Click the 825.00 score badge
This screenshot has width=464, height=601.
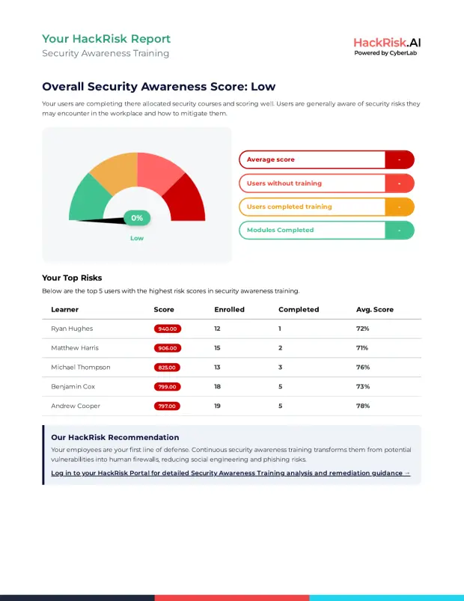[x=167, y=367]
